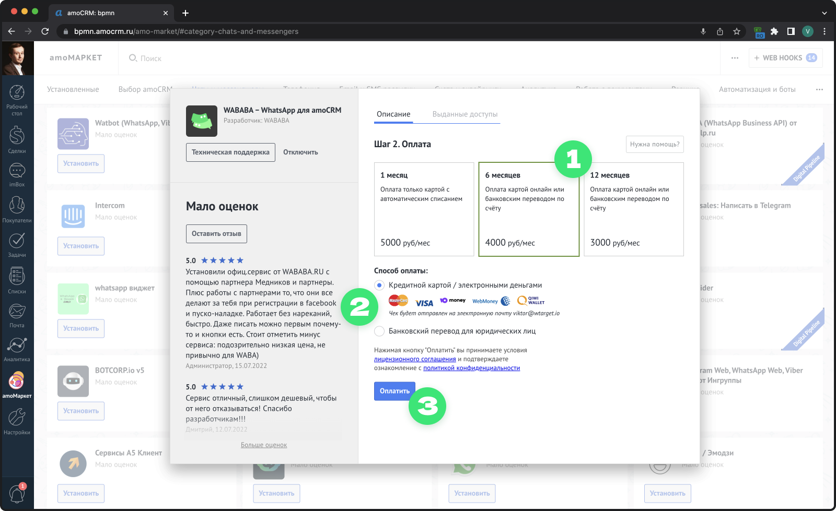
Task: Install Intercom widget
Action: coord(81,246)
